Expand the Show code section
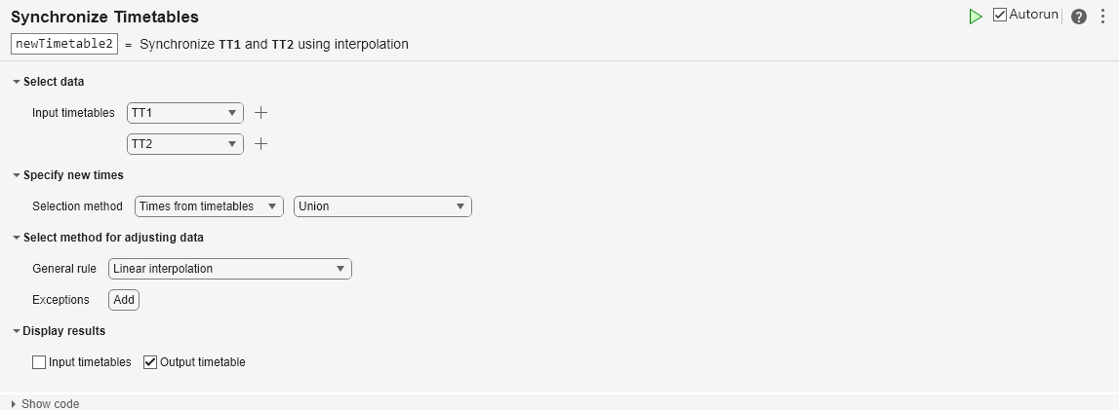 pos(14,403)
